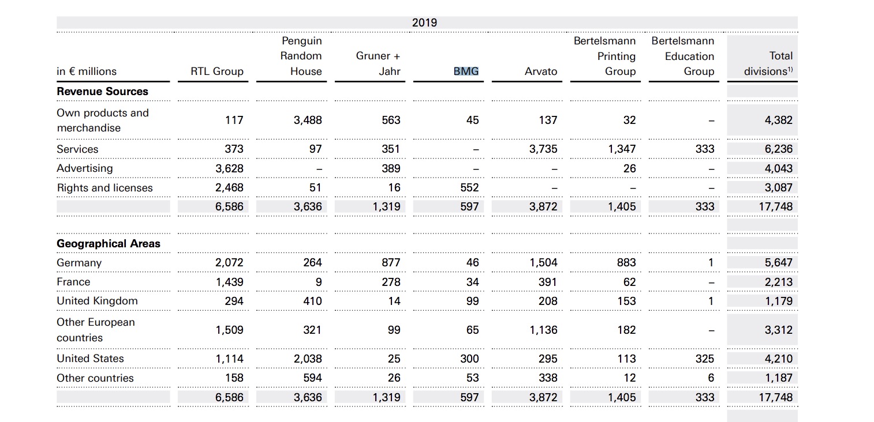Select the Rights and licenses row label
This screenshot has width=874, height=422.
point(104,188)
